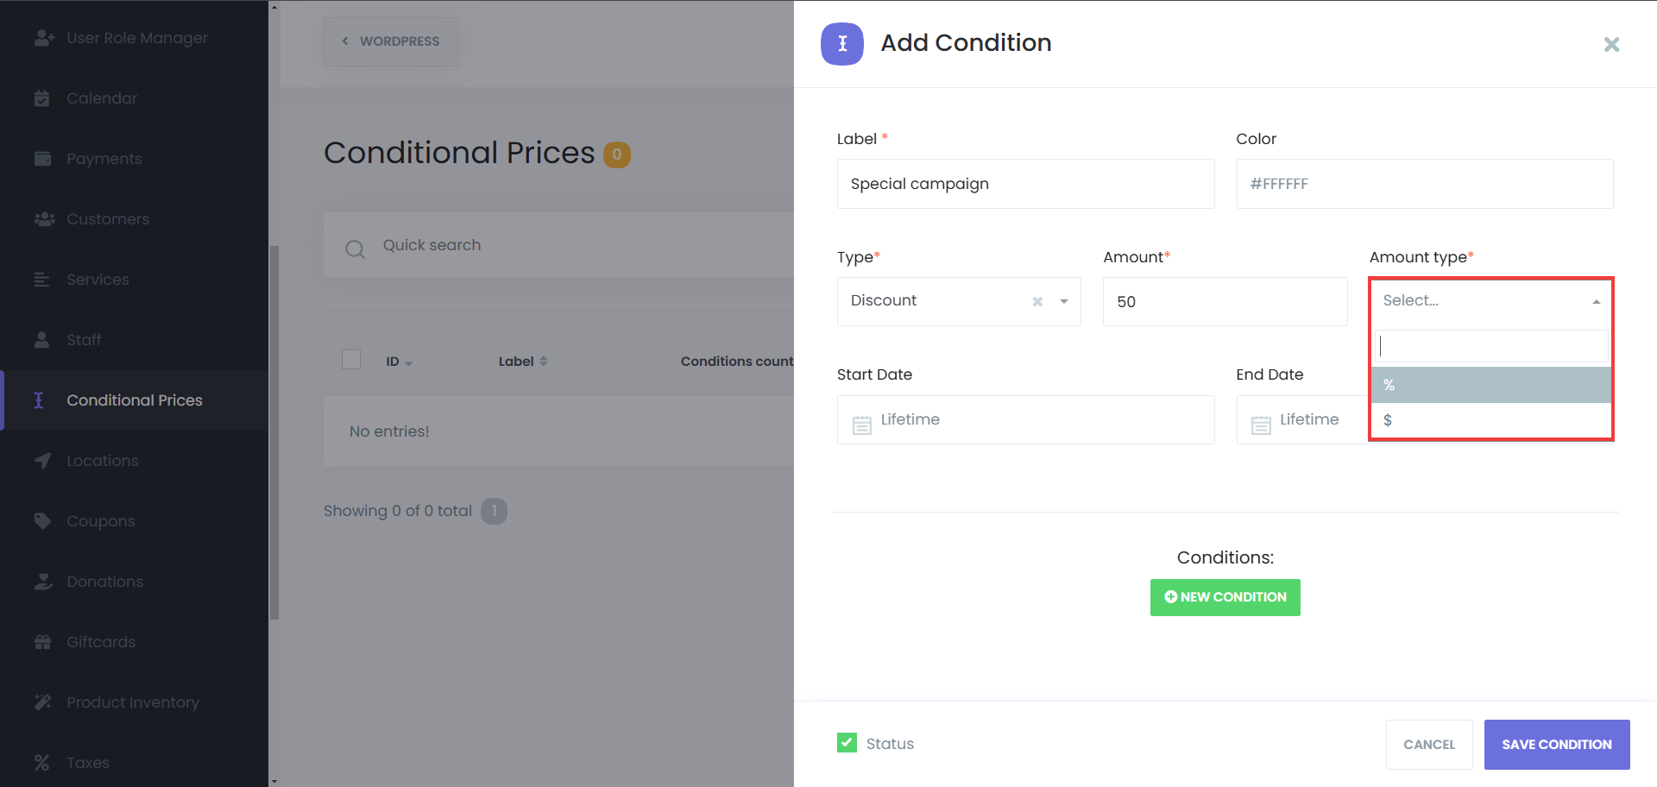The image size is (1657, 787).
Task: Open the Type dropdown arrow
Action: pos(1064,301)
